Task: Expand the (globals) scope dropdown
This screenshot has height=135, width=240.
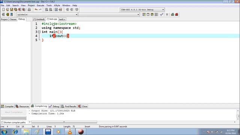Action: pyautogui.click(x=76, y=15)
